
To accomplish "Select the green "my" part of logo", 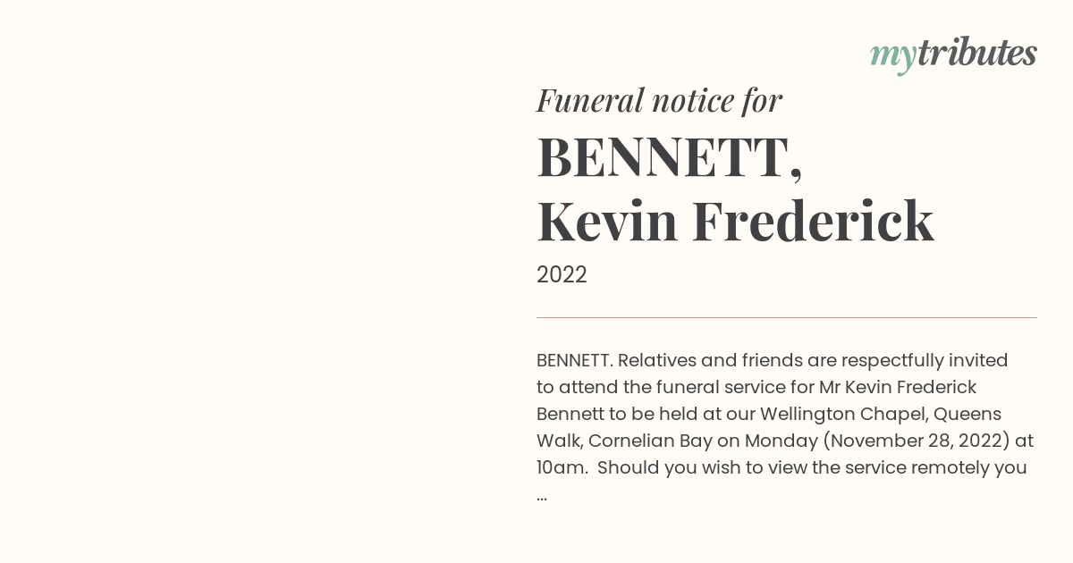I will pyautogui.click(x=892, y=56).
